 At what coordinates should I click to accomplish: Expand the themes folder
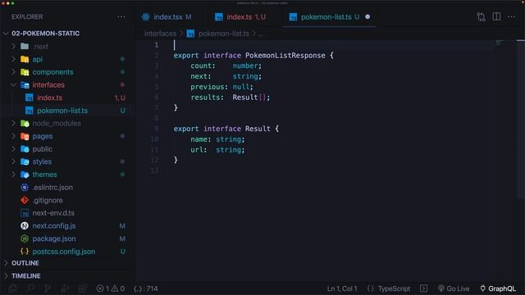pos(14,175)
